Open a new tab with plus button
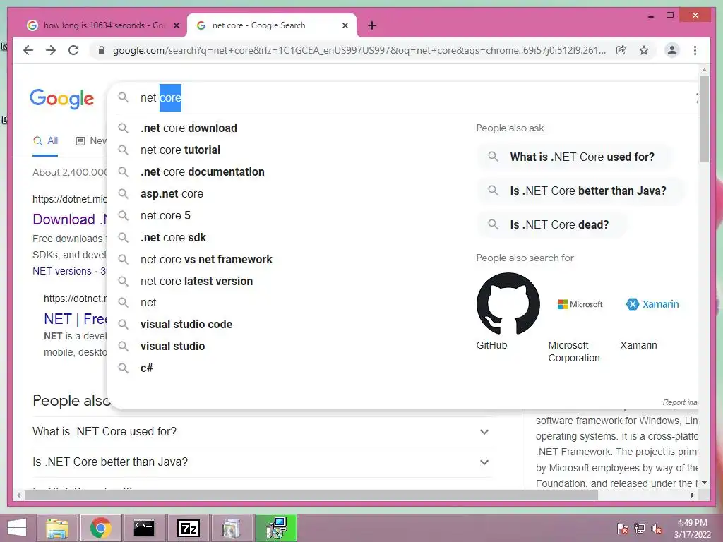Image resolution: width=723 pixels, height=542 pixels. 372,26
